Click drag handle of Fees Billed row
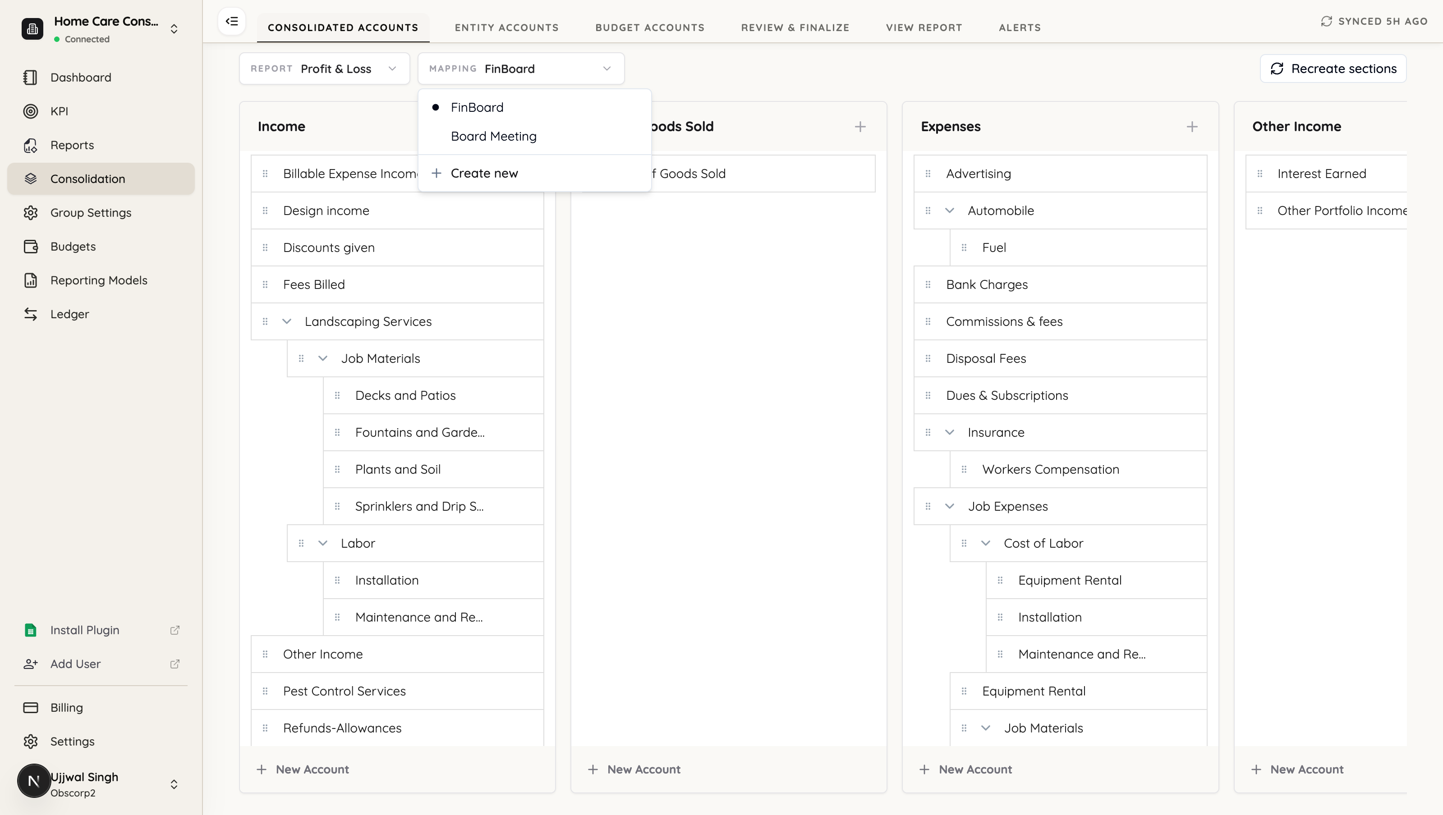The width and height of the screenshot is (1443, 815). [265, 284]
